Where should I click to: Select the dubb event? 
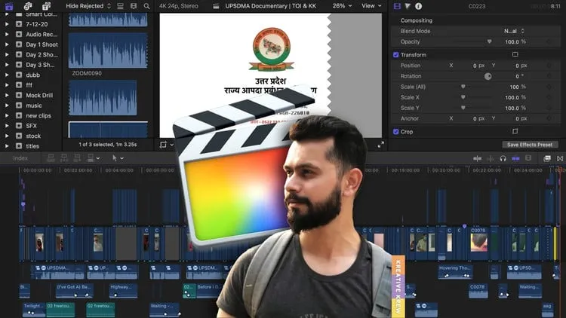pyautogui.click(x=33, y=75)
